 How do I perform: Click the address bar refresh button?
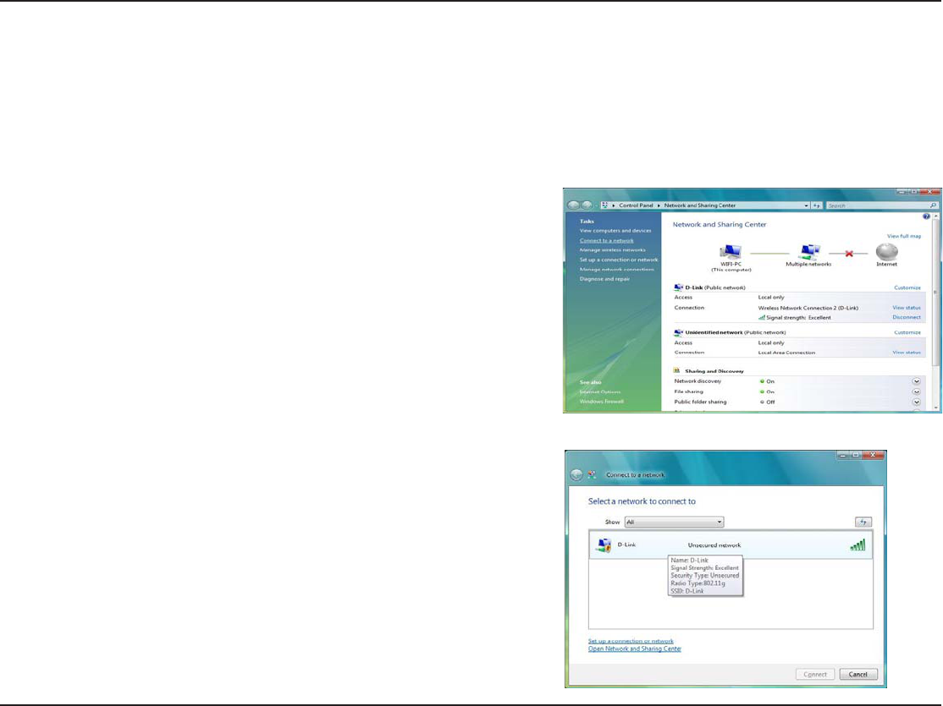(817, 205)
